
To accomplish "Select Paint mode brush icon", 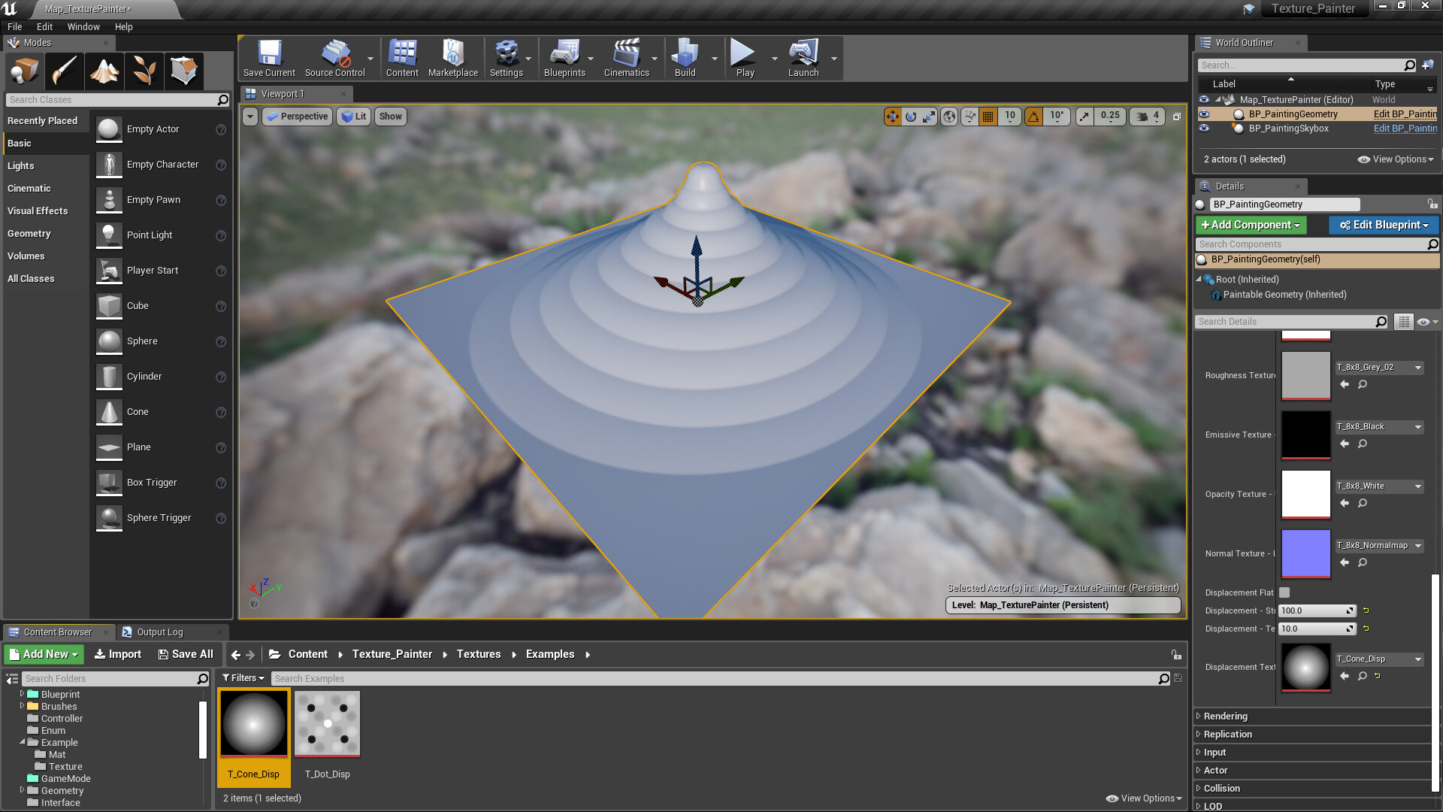I will point(65,71).
